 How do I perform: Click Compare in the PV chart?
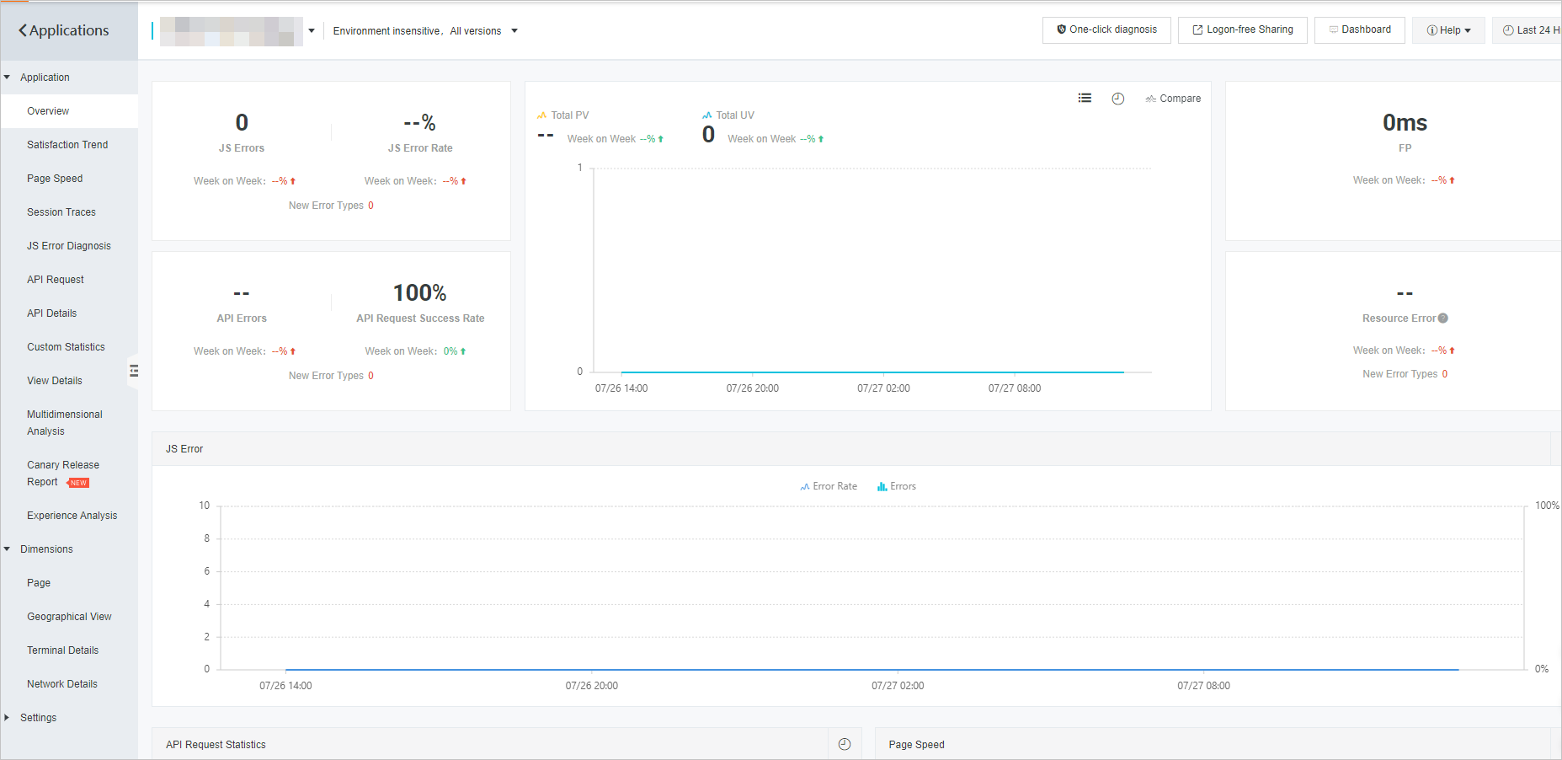(1173, 99)
